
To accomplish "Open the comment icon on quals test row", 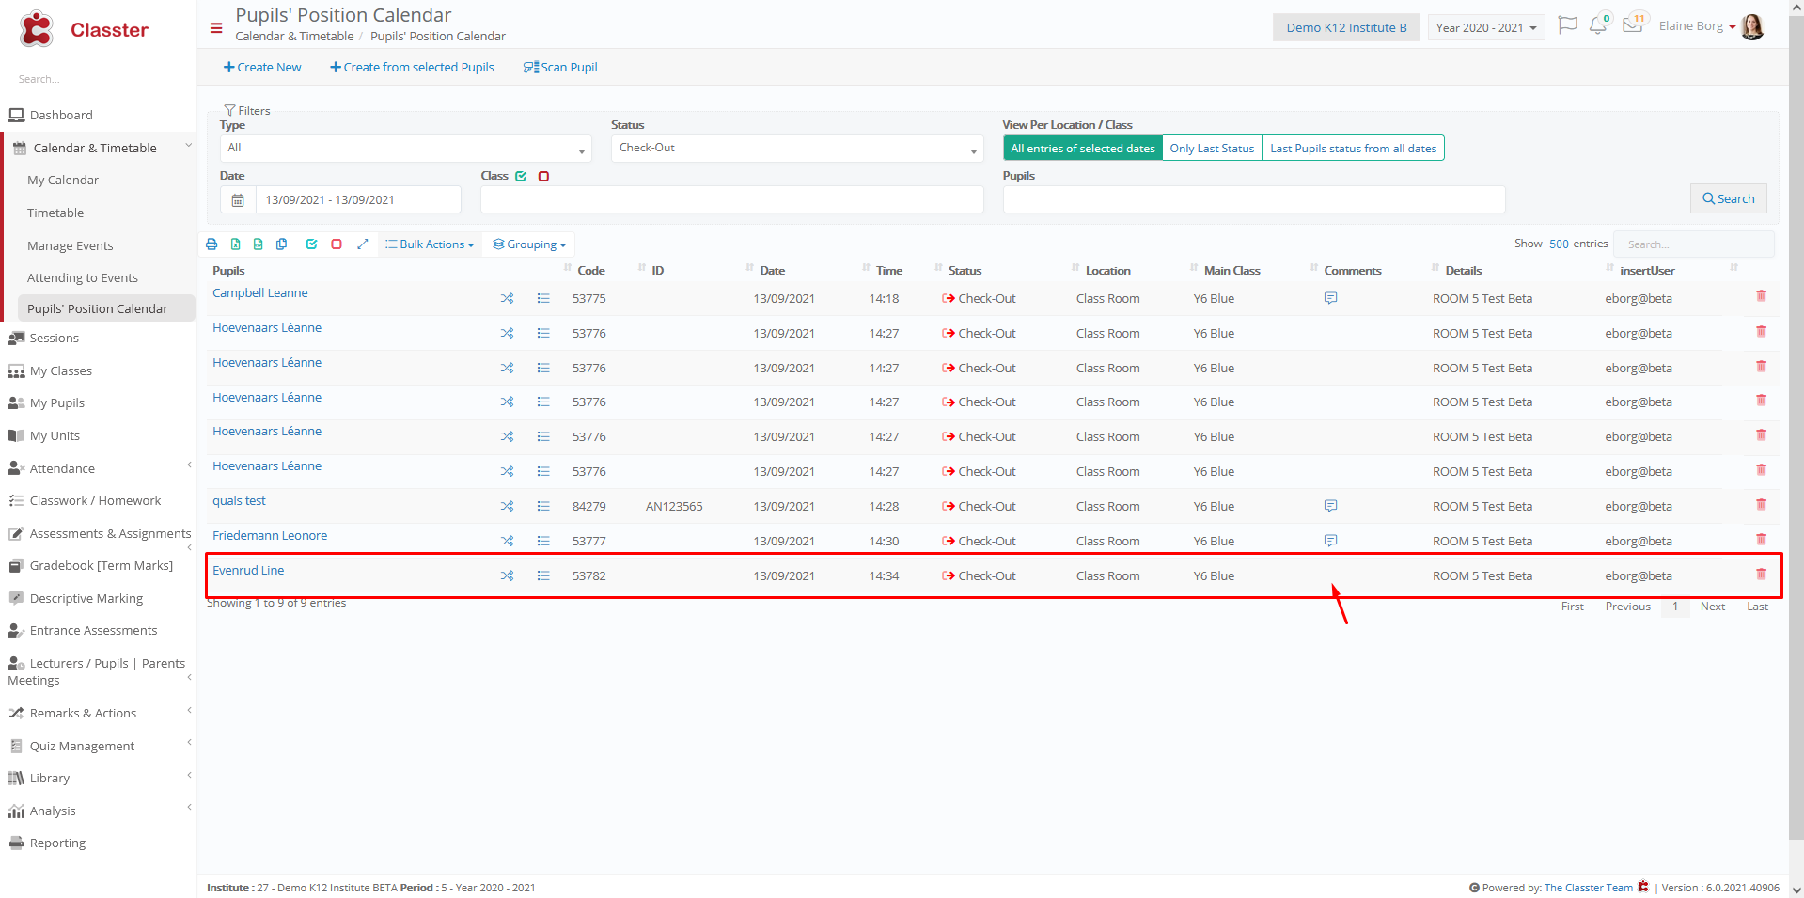I will 1330,506.
